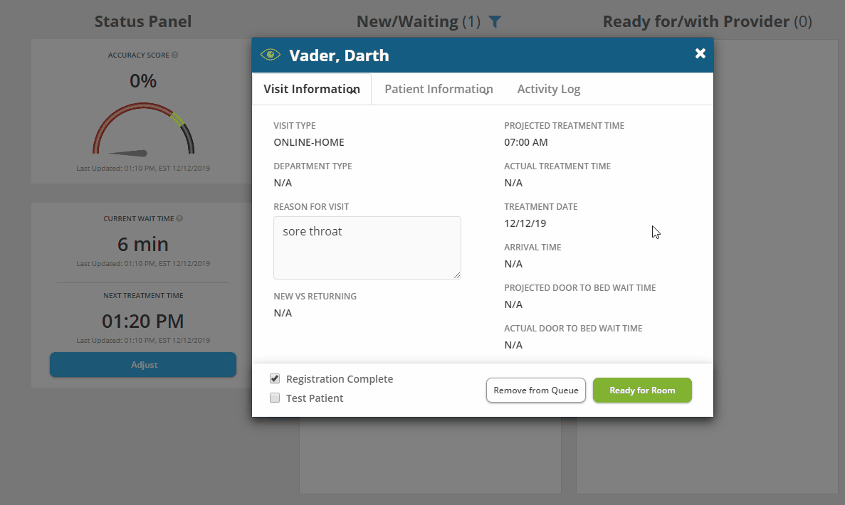Click the Adjust button under Next Treatment Time
The width and height of the screenshot is (845, 505).
tap(143, 365)
